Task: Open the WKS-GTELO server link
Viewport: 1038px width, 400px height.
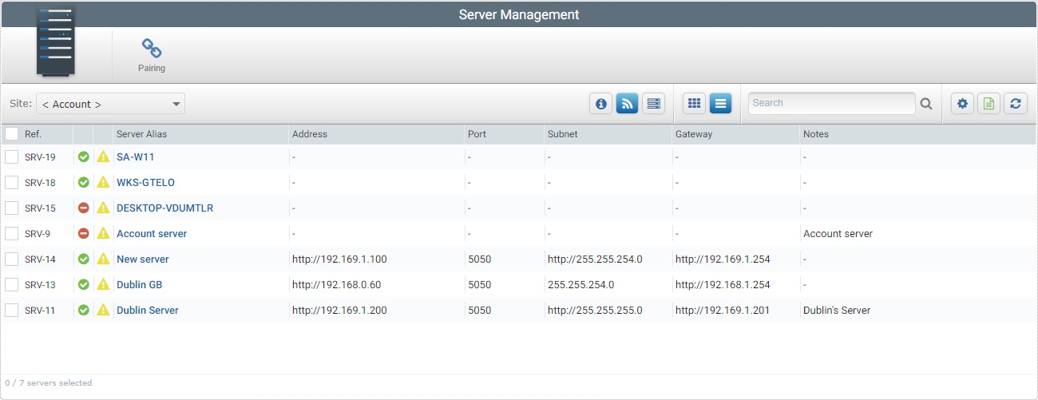Action: pos(145,183)
